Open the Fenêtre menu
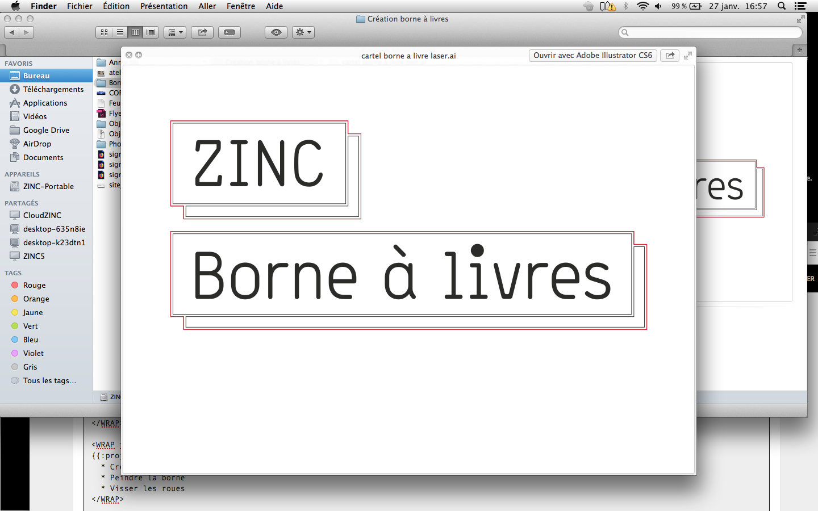The width and height of the screenshot is (818, 511). tap(241, 6)
